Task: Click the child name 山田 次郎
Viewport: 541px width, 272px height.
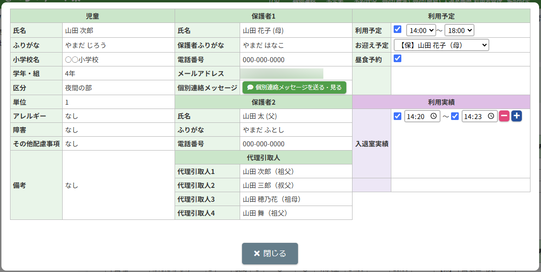Action: point(79,31)
